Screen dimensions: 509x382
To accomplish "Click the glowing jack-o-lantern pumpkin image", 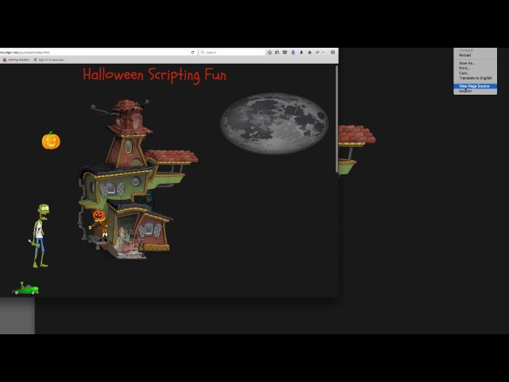I will (x=51, y=141).
